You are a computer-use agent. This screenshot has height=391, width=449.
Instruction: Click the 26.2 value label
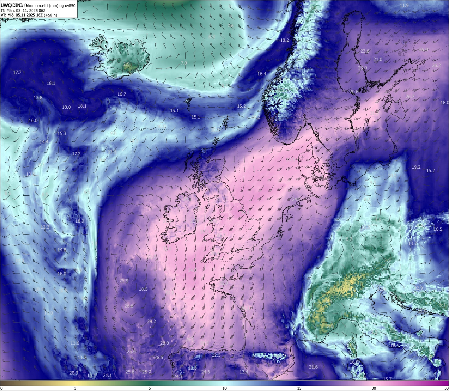point(436,66)
